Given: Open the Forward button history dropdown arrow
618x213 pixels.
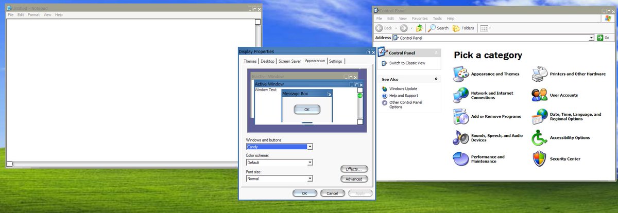Looking at the screenshot, I should (411, 28).
